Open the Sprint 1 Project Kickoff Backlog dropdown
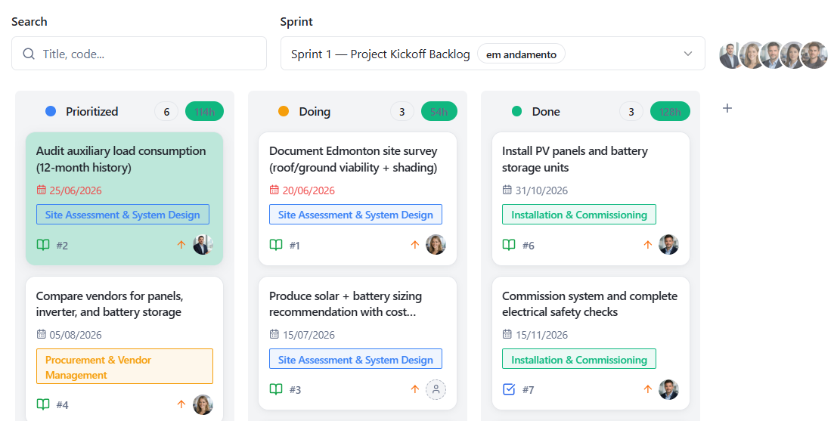Viewport: 834px width, 421px height. pyautogui.click(x=492, y=53)
